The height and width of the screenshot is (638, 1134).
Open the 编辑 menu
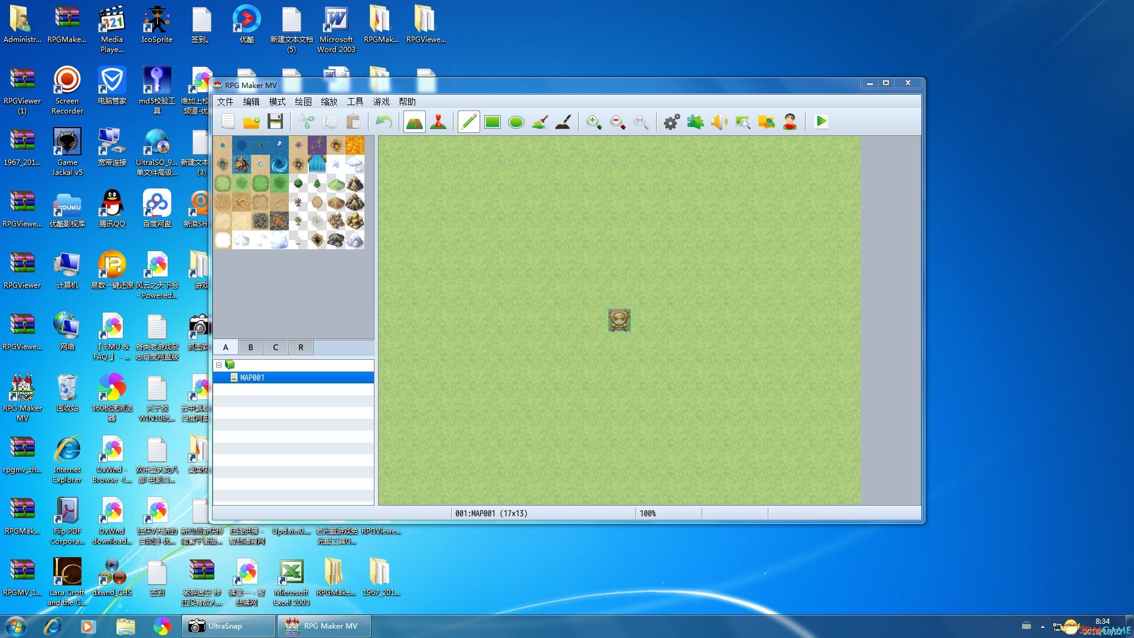pyautogui.click(x=251, y=102)
